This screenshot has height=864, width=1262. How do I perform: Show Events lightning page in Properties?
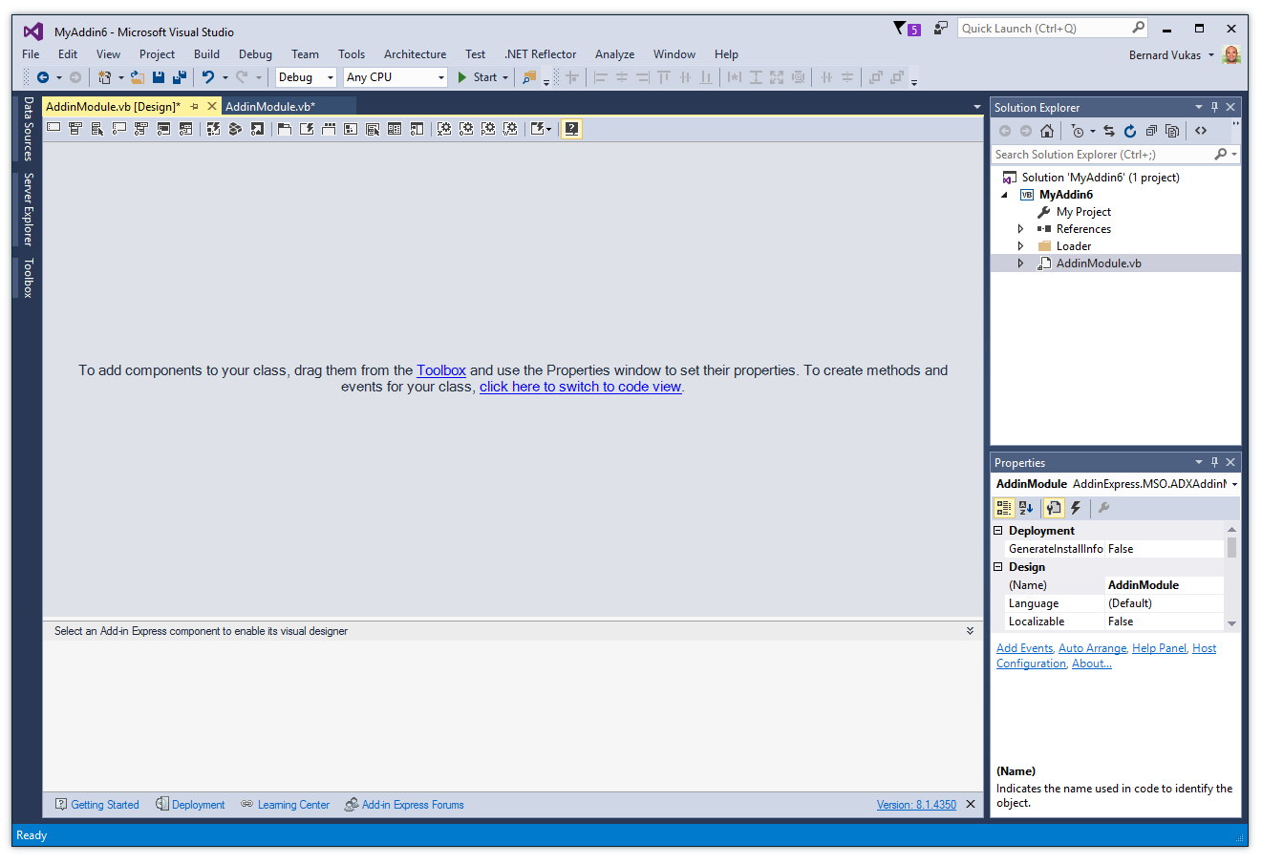(1076, 508)
